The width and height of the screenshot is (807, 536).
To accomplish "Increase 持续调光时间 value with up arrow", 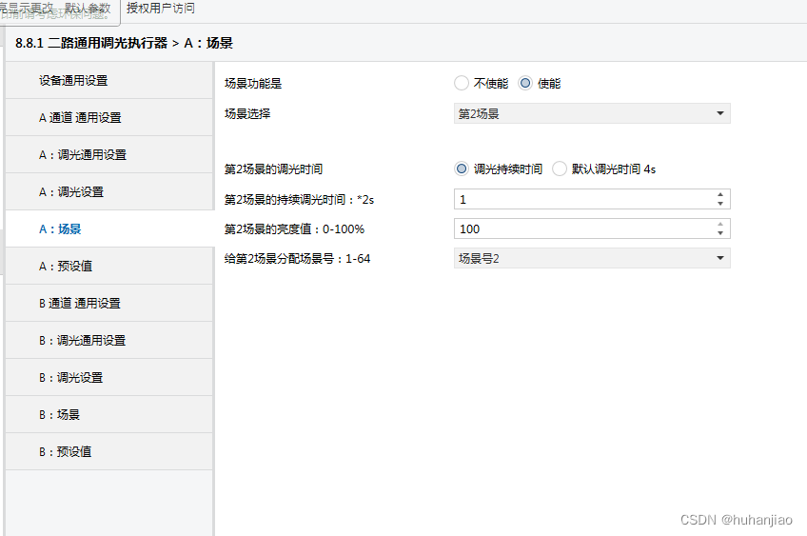I will pos(720,195).
